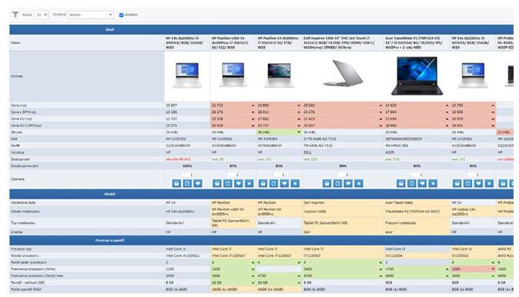The width and height of the screenshot is (519, 297).
Task: Collapse the Model section header
Action: point(109,194)
